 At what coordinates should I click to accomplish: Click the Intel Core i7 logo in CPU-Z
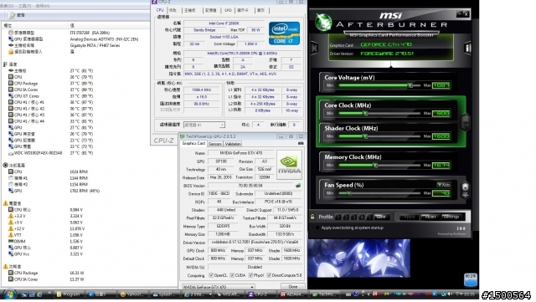[284, 33]
